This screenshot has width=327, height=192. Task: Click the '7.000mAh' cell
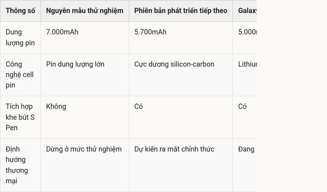click(62, 32)
